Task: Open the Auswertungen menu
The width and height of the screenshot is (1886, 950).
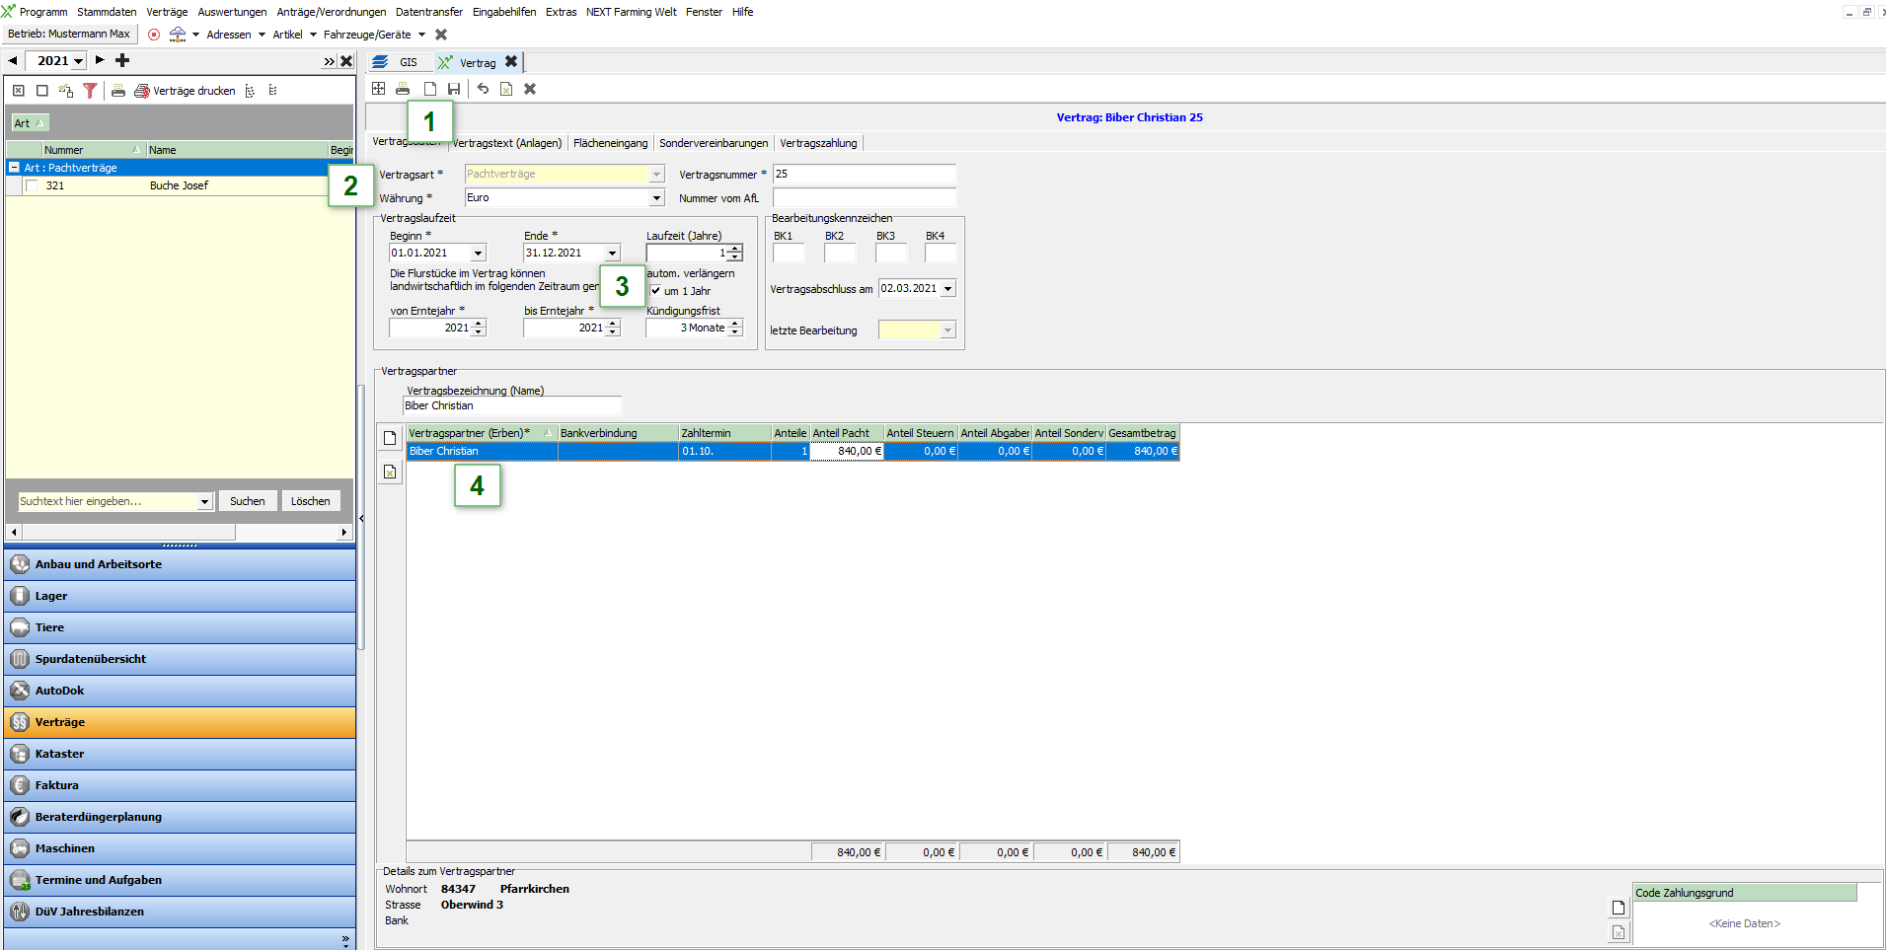Action: click(232, 12)
